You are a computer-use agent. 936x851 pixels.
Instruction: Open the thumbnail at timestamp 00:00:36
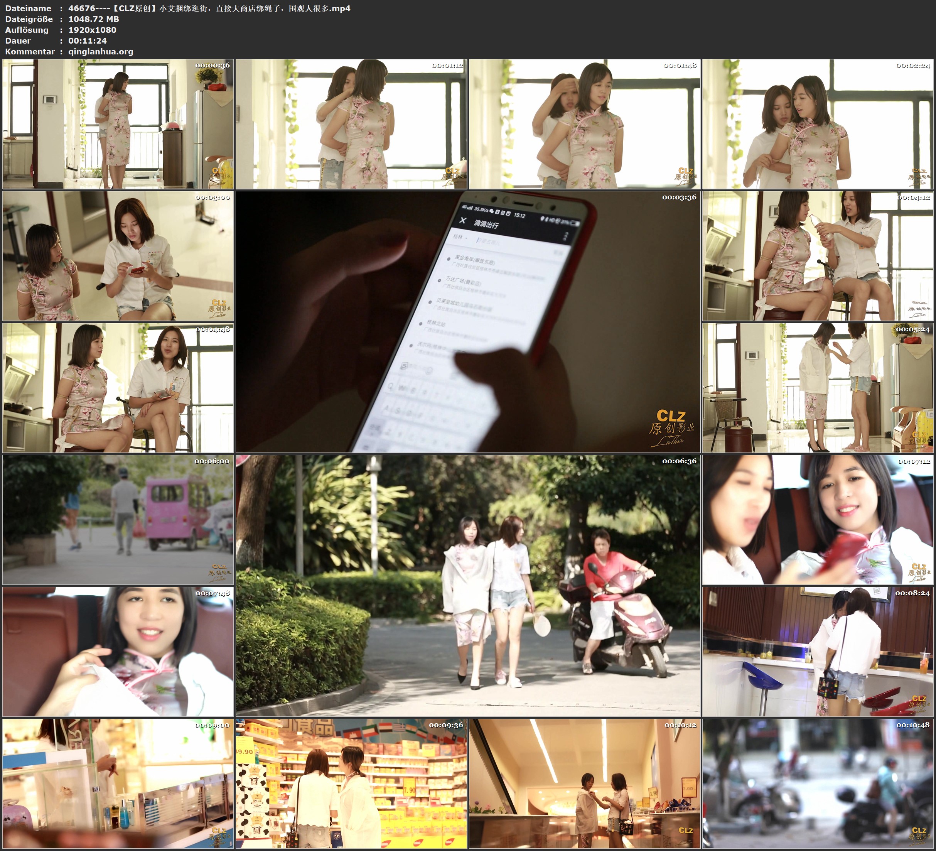(x=118, y=123)
